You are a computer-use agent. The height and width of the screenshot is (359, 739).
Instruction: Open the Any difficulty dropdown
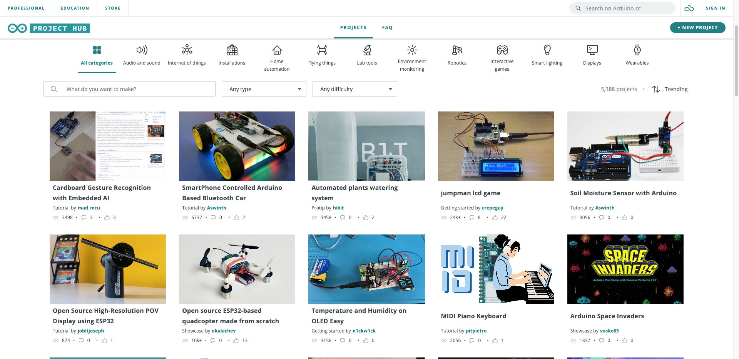355,89
